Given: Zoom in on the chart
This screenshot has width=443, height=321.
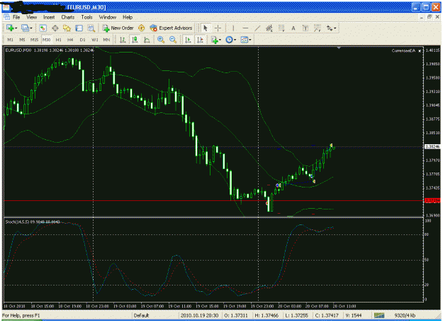Looking at the screenshot, I should (161, 40).
